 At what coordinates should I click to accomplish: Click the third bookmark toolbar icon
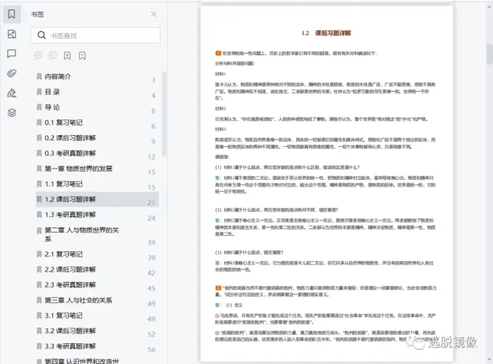67,55
